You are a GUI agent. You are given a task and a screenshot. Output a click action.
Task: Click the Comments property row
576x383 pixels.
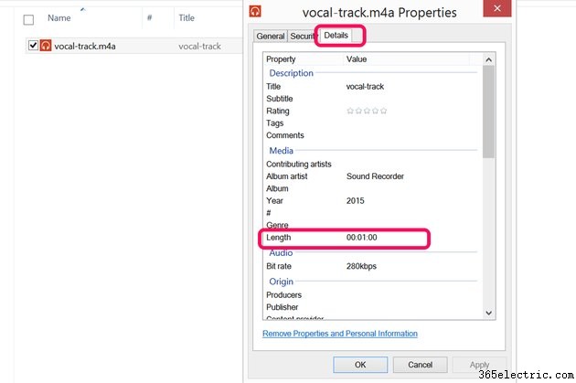click(x=371, y=135)
